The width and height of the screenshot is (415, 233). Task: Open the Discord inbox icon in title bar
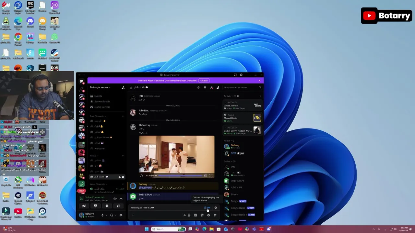tap(235, 75)
